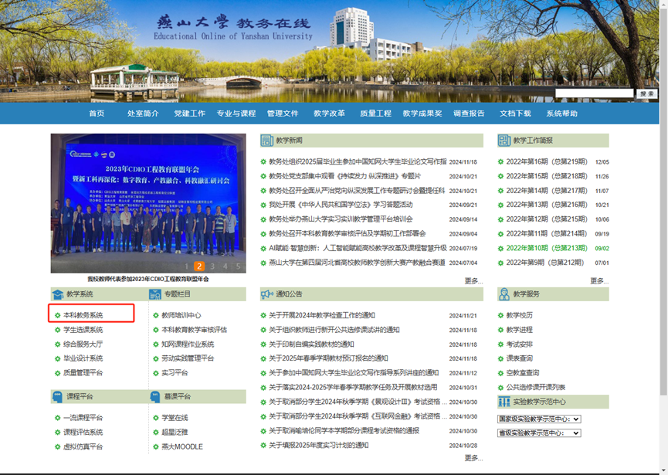The image size is (668, 475).
Task: Select carousel slide number 1
Action: [x=186, y=266]
